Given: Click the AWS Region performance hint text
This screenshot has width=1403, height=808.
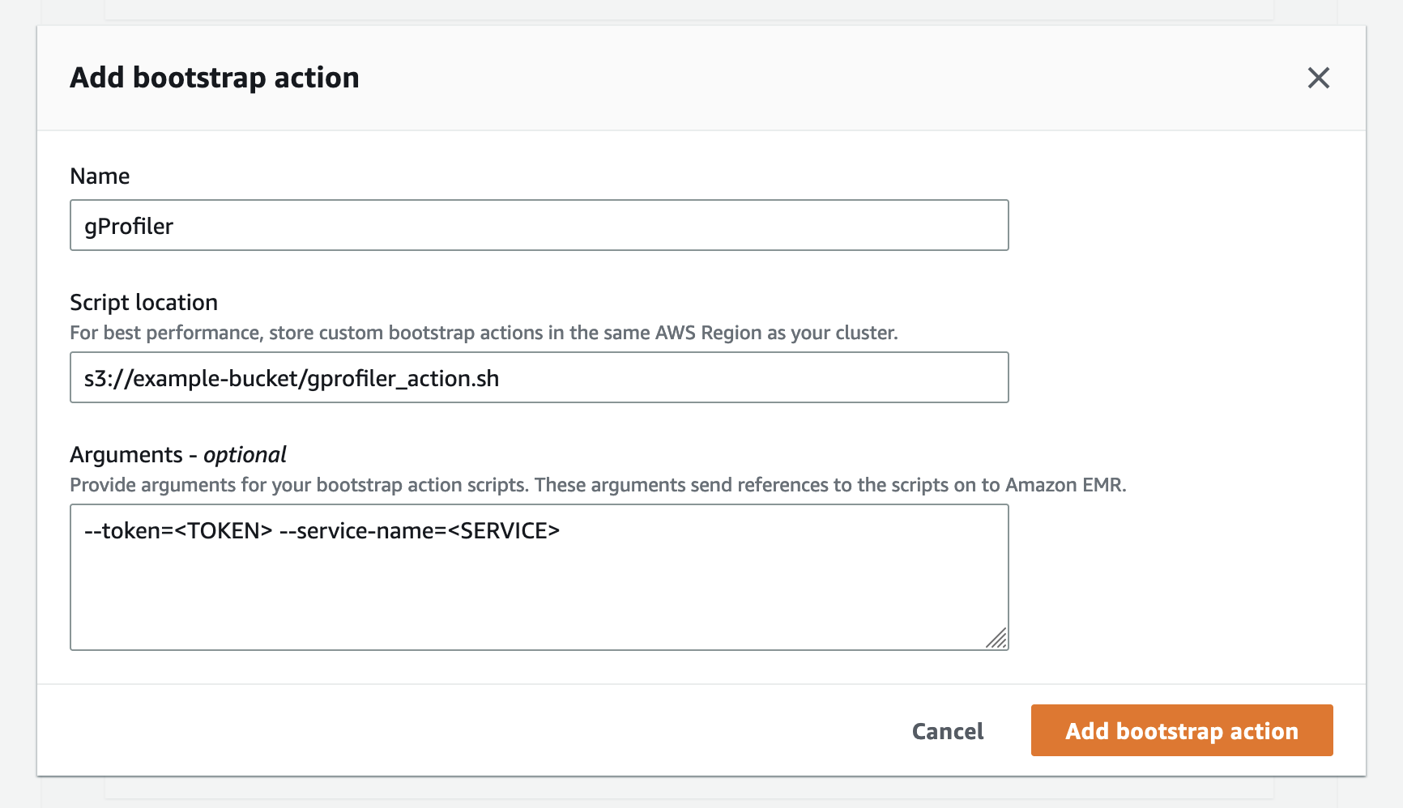Looking at the screenshot, I should point(484,333).
